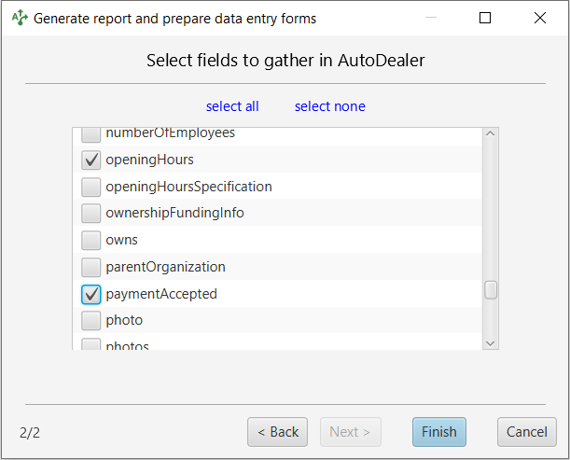Click the Finish button

[439, 432]
